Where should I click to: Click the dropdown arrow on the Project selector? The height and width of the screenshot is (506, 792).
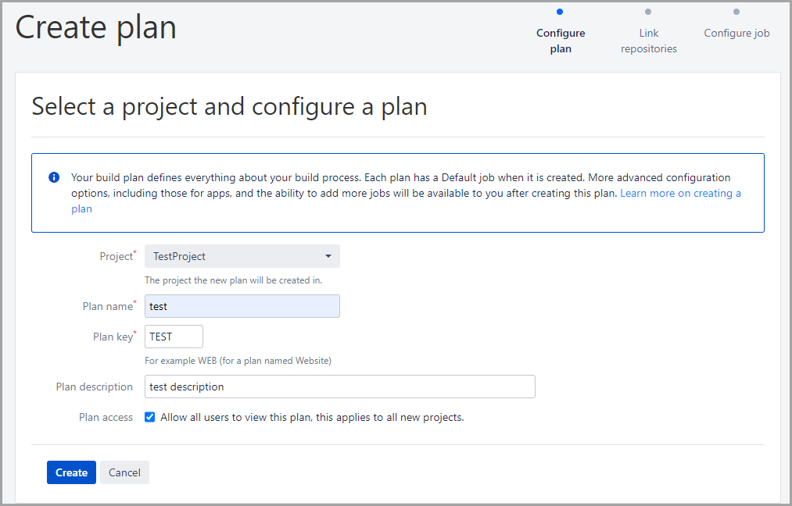click(328, 256)
